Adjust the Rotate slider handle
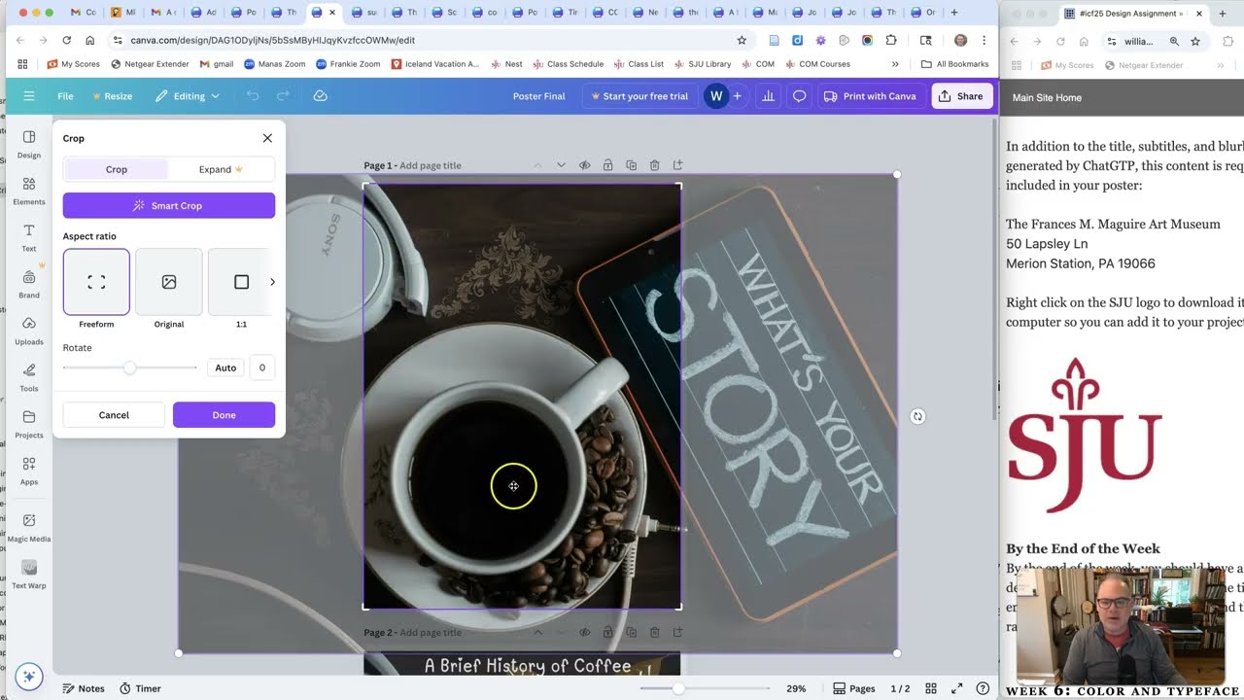The height and width of the screenshot is (700, 1244). (129, 367)
